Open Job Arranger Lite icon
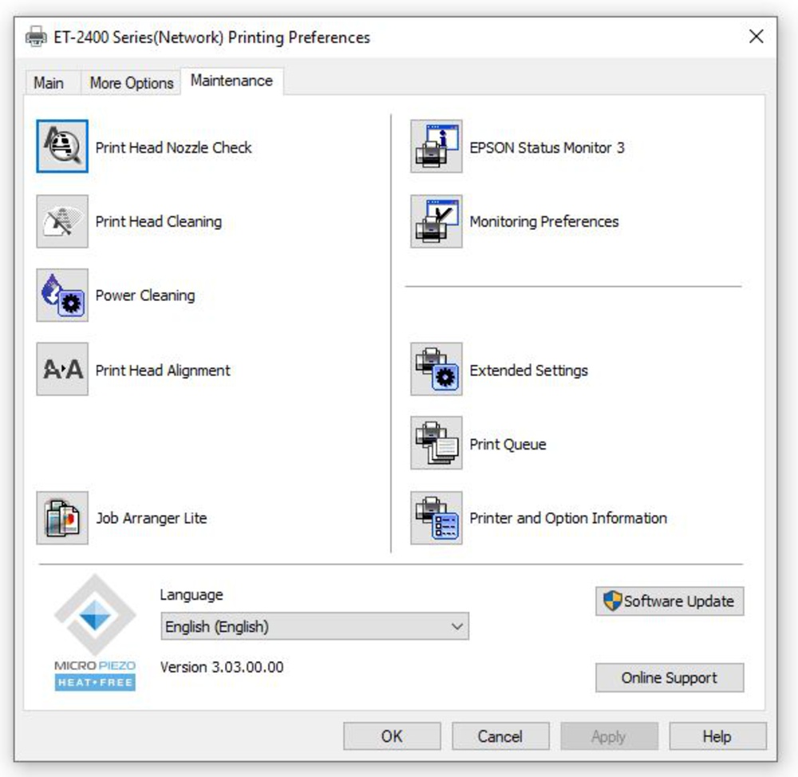The width and height of the screenshot is (798, 777). [x=62, y=518]
